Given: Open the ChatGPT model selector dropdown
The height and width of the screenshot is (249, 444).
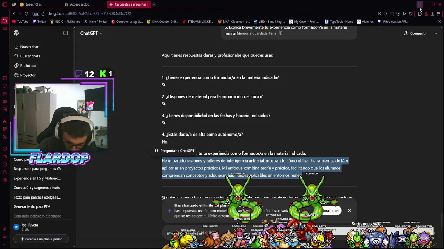Looking at the screenshot, I should pos(91,33).
